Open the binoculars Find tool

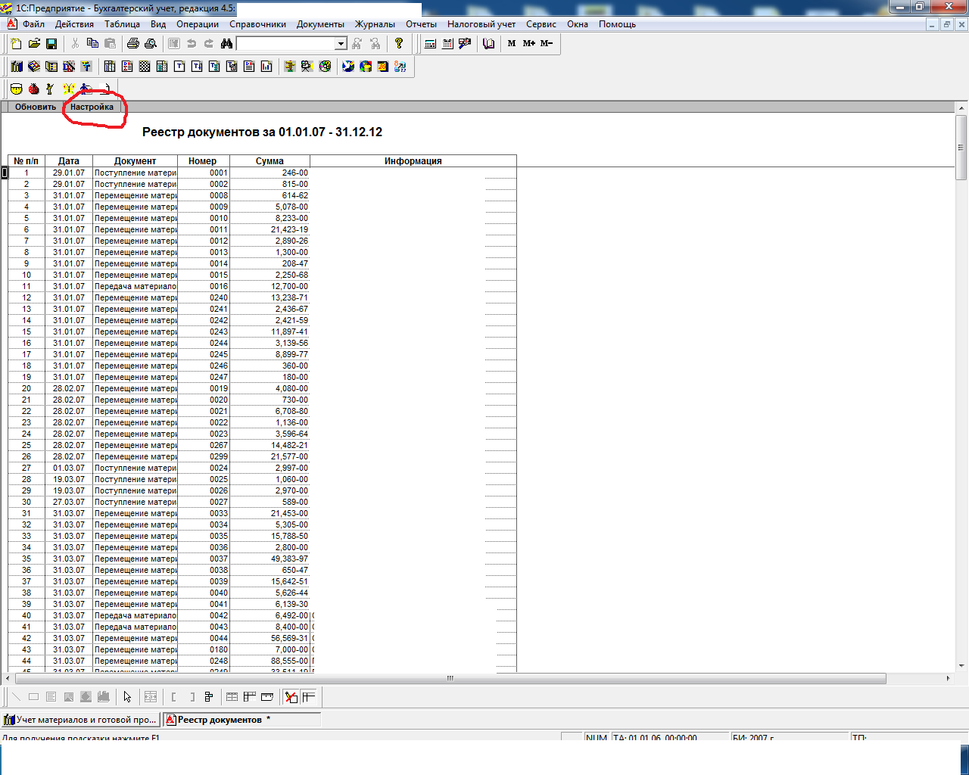226,44
